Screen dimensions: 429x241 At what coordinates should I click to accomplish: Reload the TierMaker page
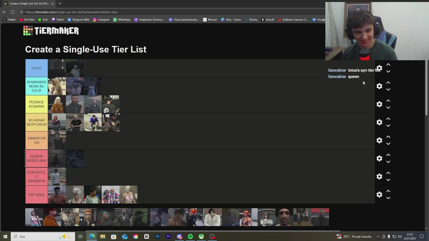(x=12, y=12)
